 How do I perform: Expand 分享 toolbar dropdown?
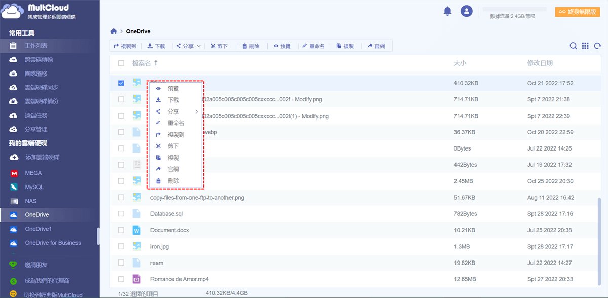(x=188, y=46)
